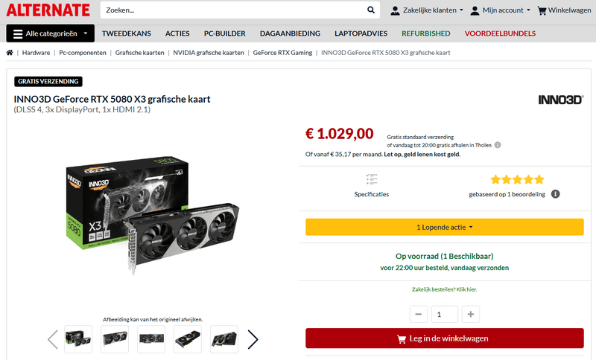Click the home breadcrumb icon
The height and width of the screenshot is (360, 596).
[x=10, y=53]
